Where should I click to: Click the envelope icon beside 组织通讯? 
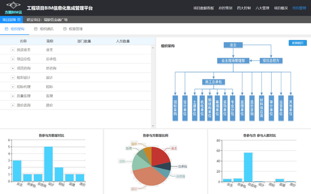(36, 29)
